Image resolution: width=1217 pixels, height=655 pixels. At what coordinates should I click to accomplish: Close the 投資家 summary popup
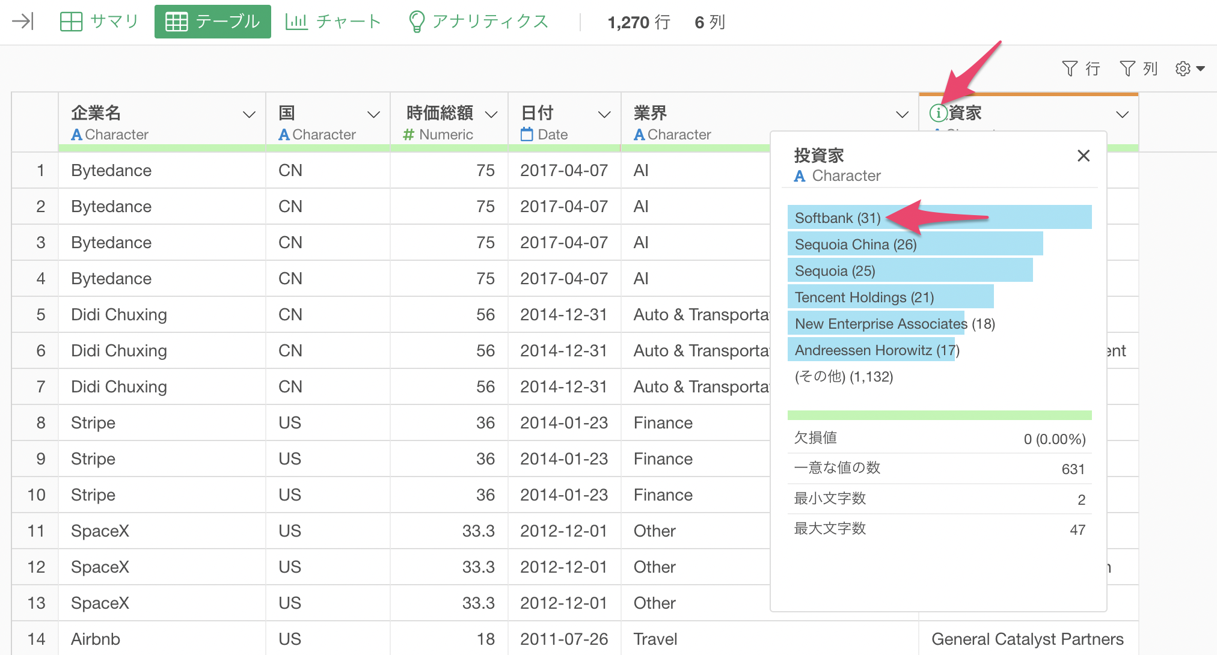tap(1084, 156)
